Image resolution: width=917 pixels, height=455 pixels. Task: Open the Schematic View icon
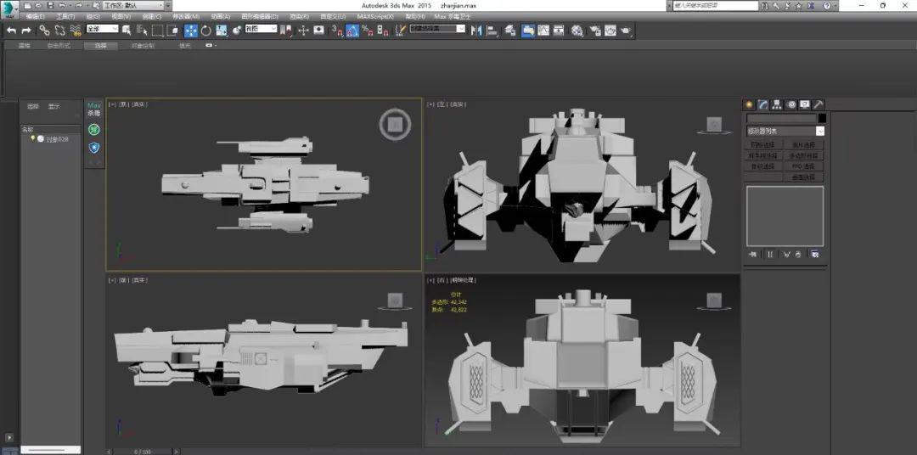click(559, 31)
